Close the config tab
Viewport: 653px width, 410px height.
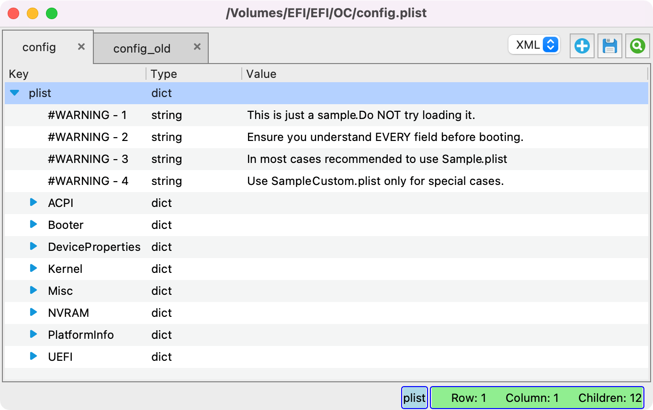pyautogui.click(x=81, y=46)
